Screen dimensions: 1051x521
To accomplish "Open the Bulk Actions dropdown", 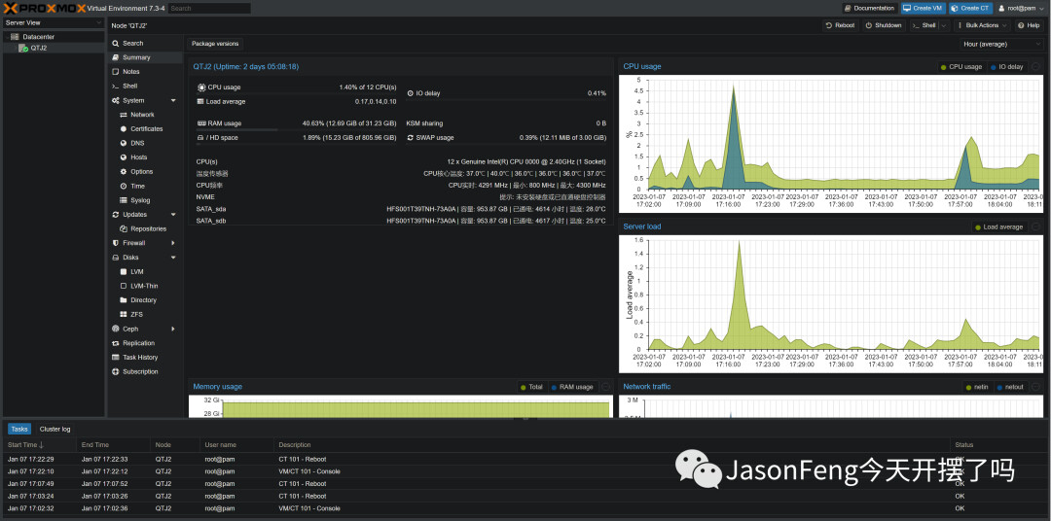I will point(982,25).
